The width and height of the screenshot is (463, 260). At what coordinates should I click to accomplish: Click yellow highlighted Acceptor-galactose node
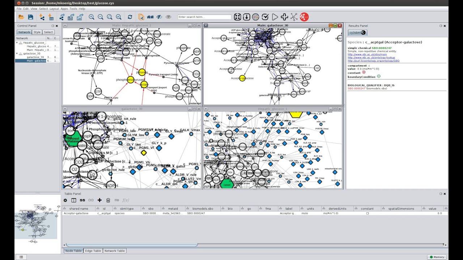242,78
